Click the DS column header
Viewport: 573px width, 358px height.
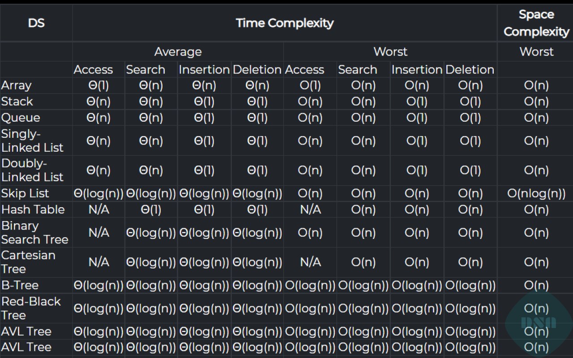pyautogui.click(x=36, y=23)
